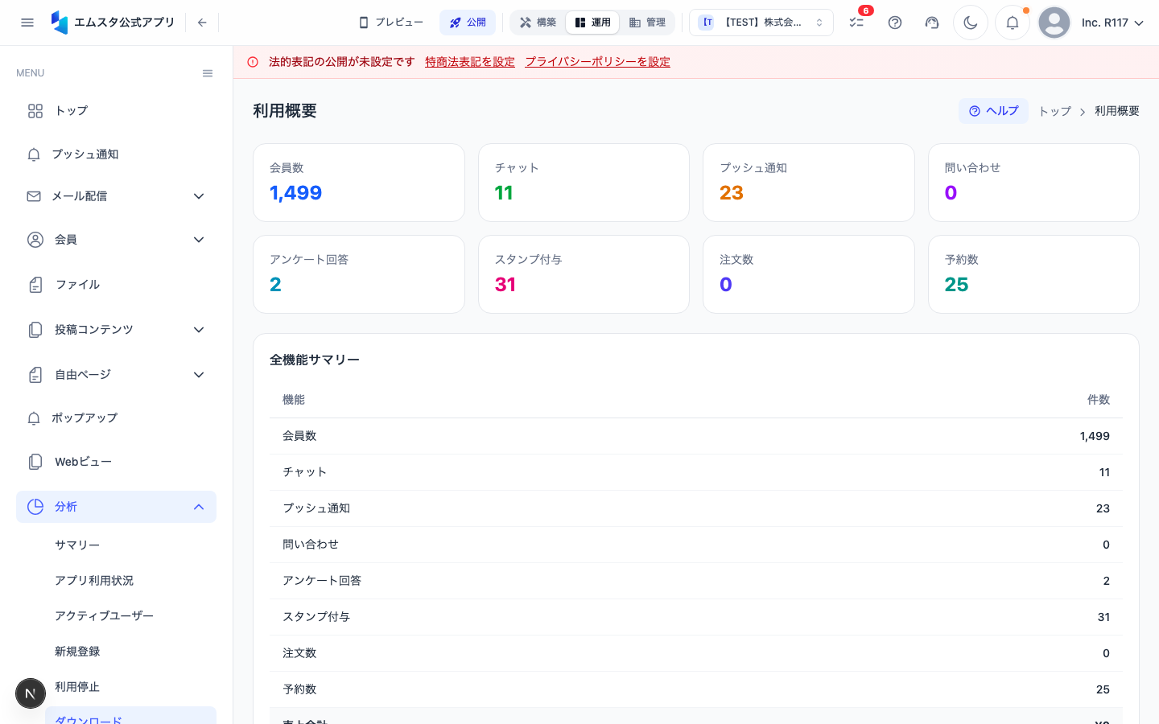Click the プライバシーポリシーを設定 link
Image resolution: width=1159 pixels, height=724 pixels.
(x=598, y=62)
